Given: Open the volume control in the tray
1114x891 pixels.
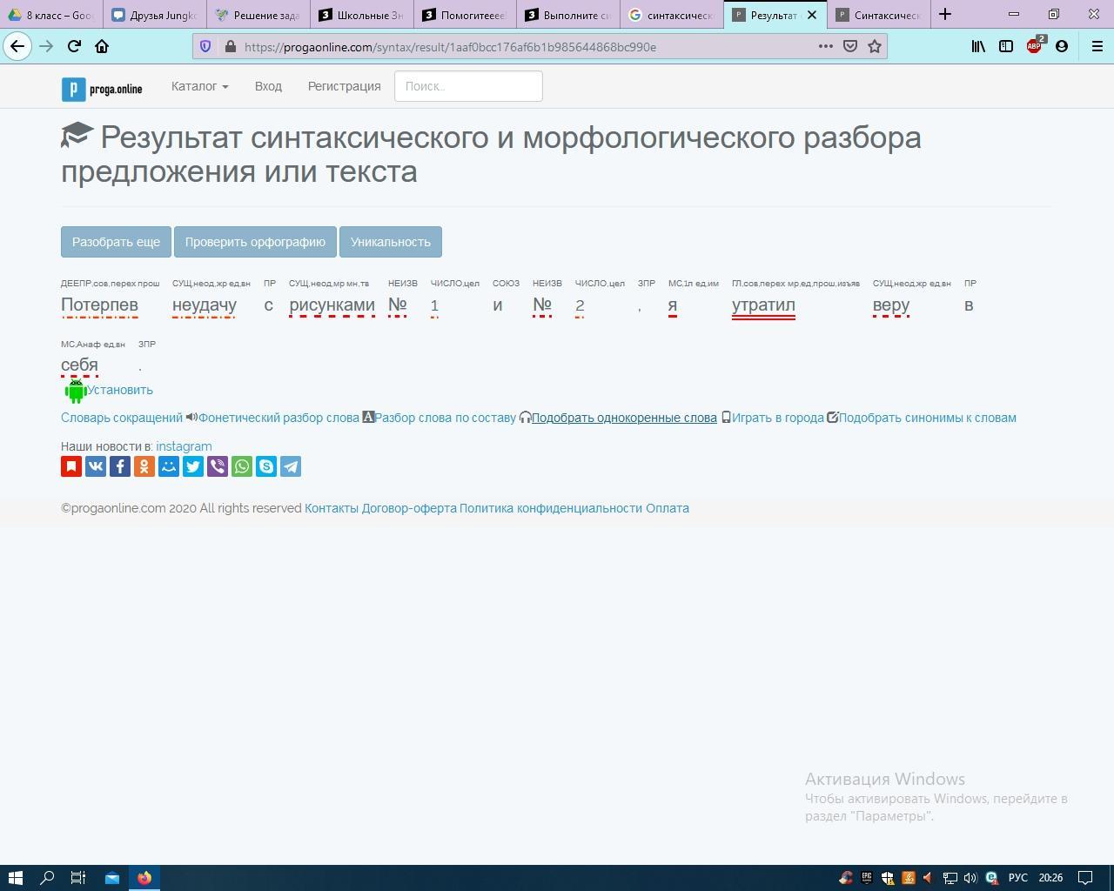Looking at the screenshot, I should pos(970,877).
